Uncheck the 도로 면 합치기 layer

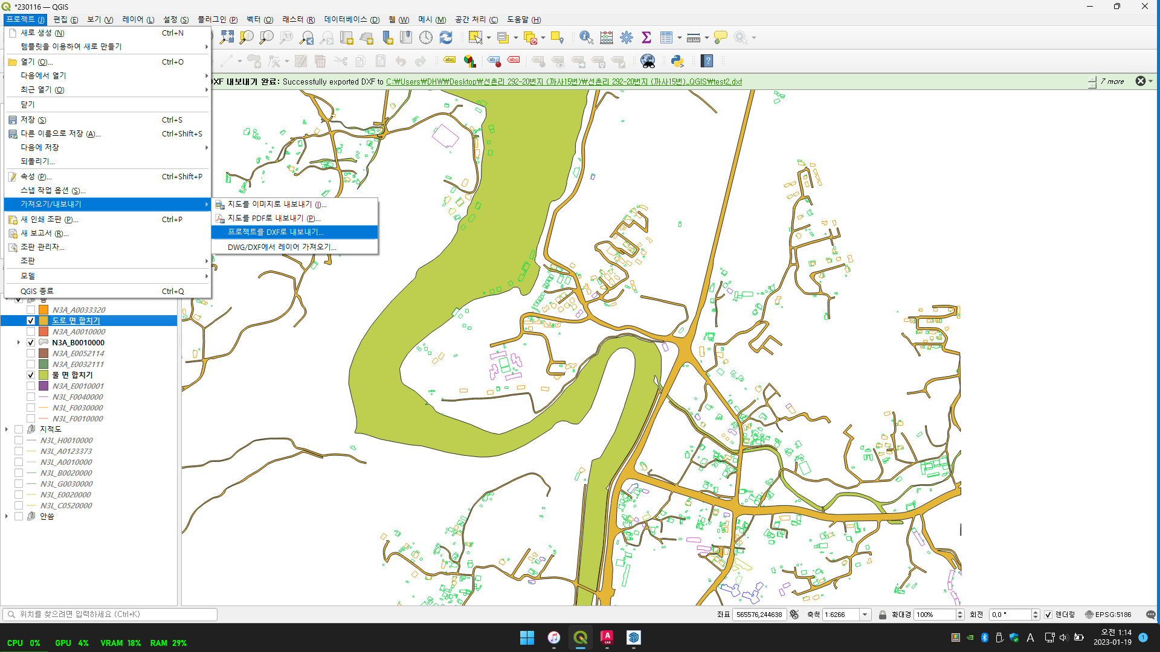coord(31,321)
